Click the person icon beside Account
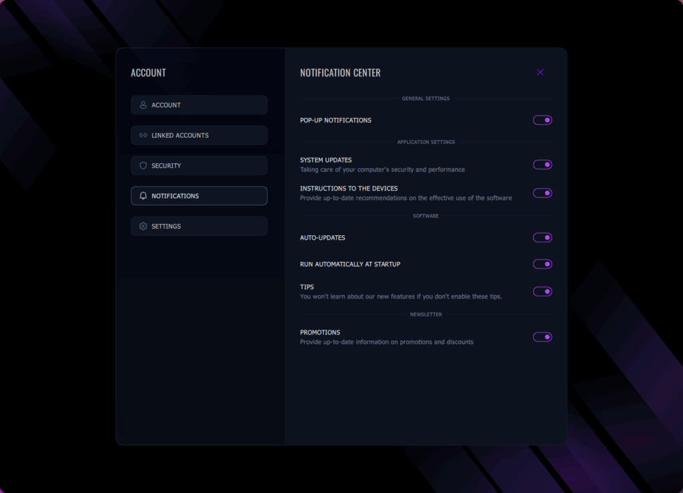This screenshot has height=493, width=683. pyautogui.click(x=143, y=105)
